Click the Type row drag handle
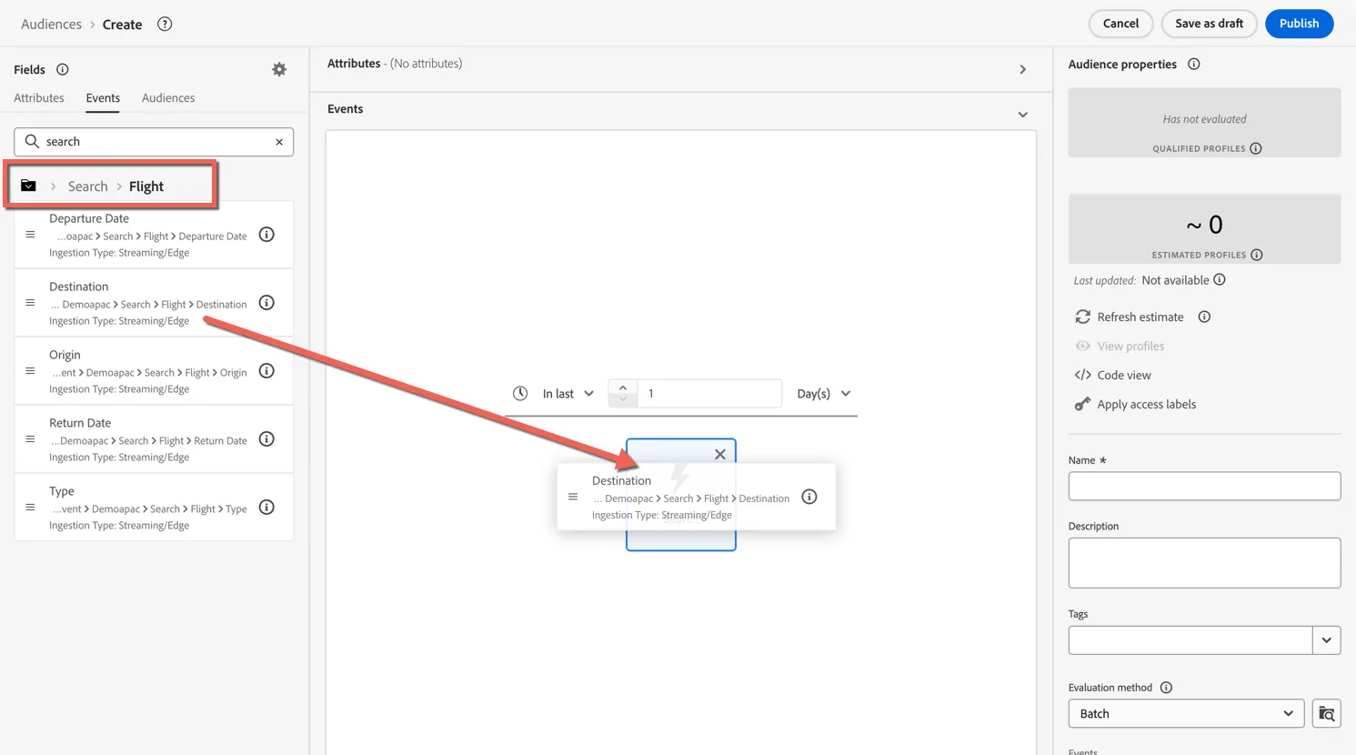 [x=30, y=508]
